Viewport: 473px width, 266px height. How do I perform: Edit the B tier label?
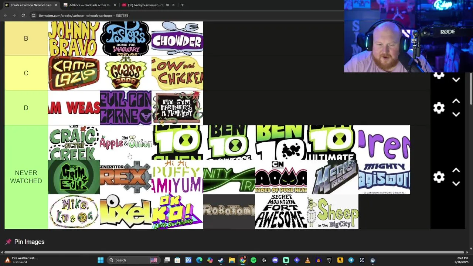pos(26,38)
